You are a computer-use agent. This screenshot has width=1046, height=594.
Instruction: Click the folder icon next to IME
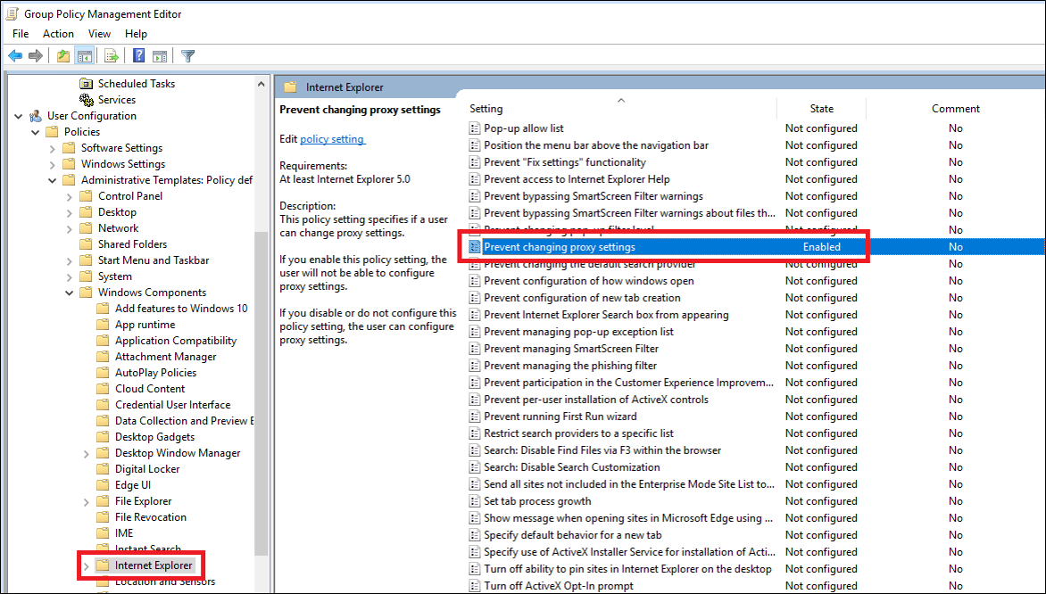click(x=103, y=533)
